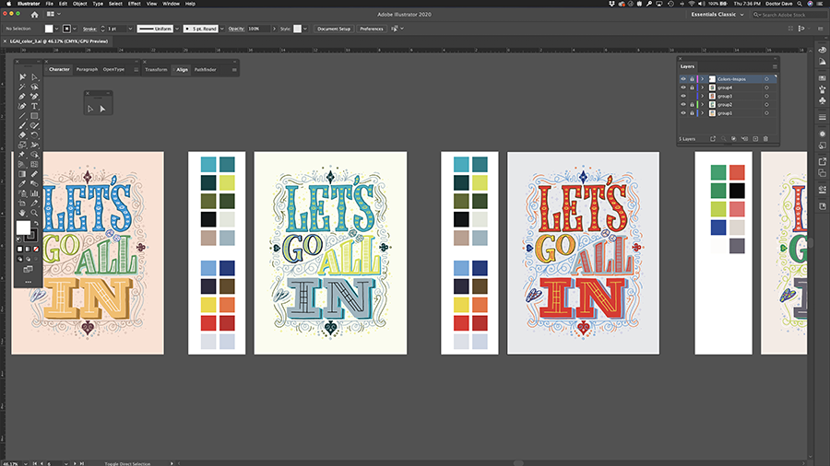830x466 pixels.
Task: Open the Window menu
Action: click(171, 4)
